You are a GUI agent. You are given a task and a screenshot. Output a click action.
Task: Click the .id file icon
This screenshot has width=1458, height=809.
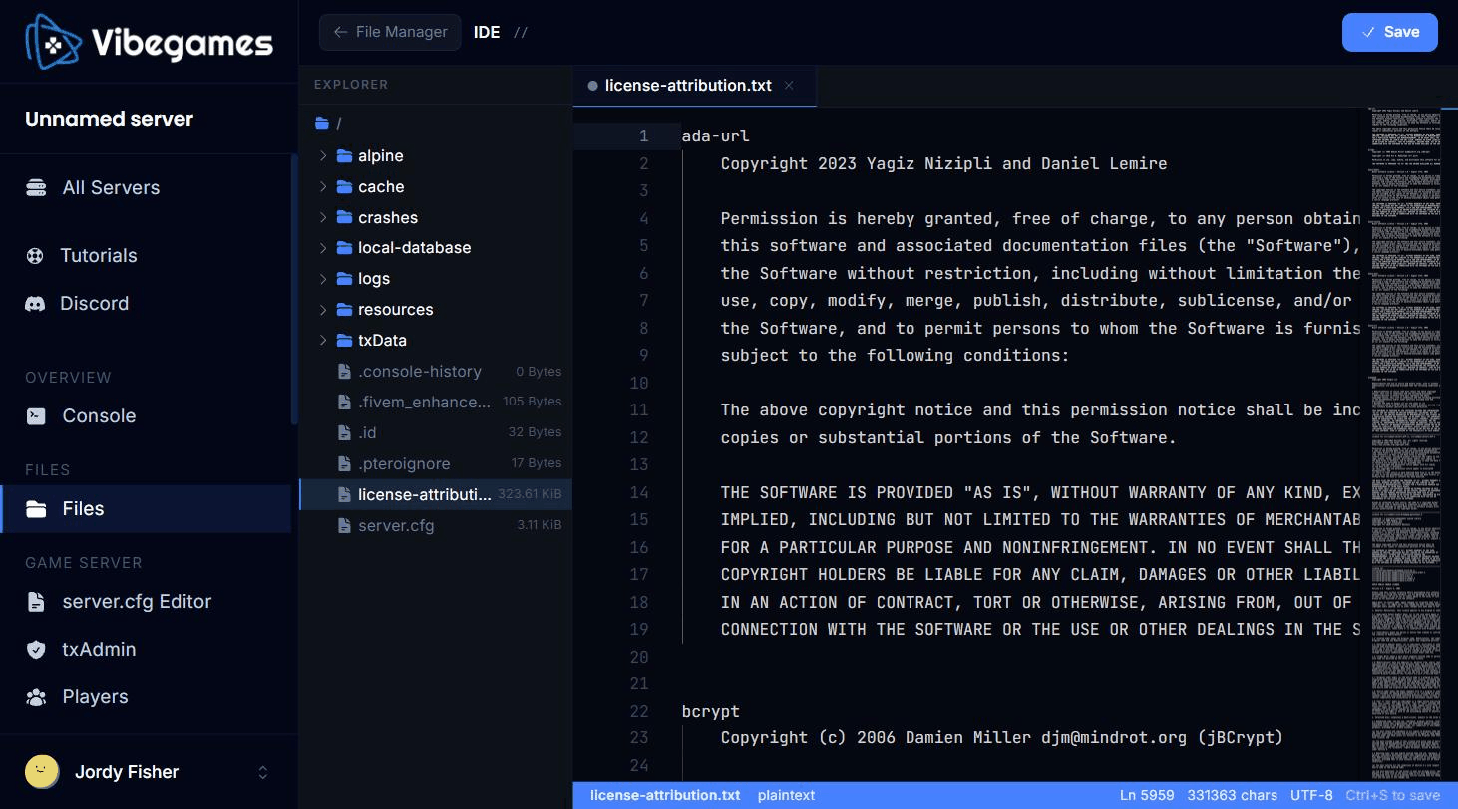pyautogui.click(x=345, y=432)
